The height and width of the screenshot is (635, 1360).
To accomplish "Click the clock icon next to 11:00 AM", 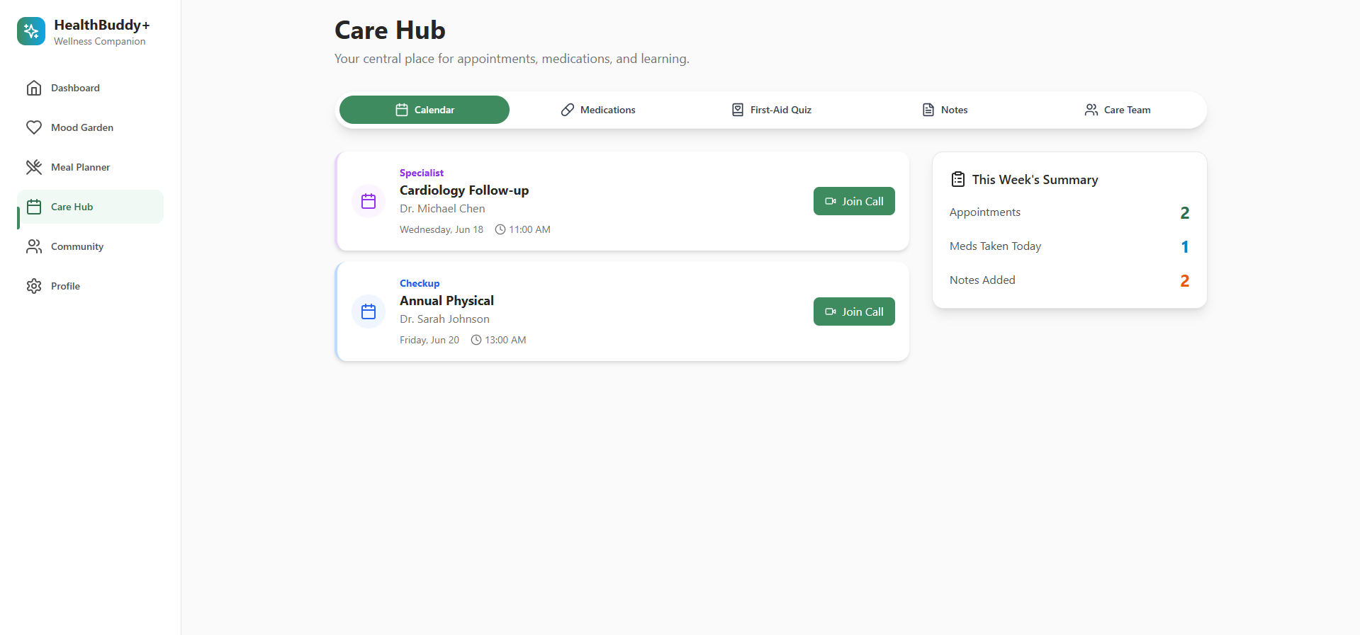I will coord(500,229).
